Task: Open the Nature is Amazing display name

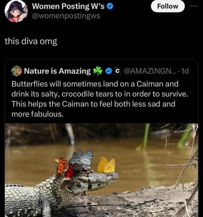Action: pyautogui.click(x=57, y=71)
